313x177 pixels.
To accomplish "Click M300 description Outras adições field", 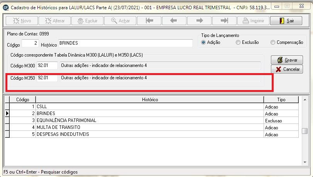I will (160, 65).
